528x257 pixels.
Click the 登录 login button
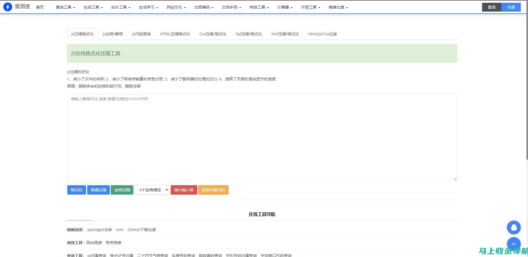click(x=491, y=7)
